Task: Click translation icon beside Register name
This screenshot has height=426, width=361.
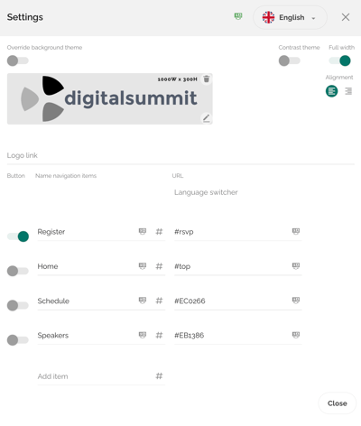Action: click(143, 231)
